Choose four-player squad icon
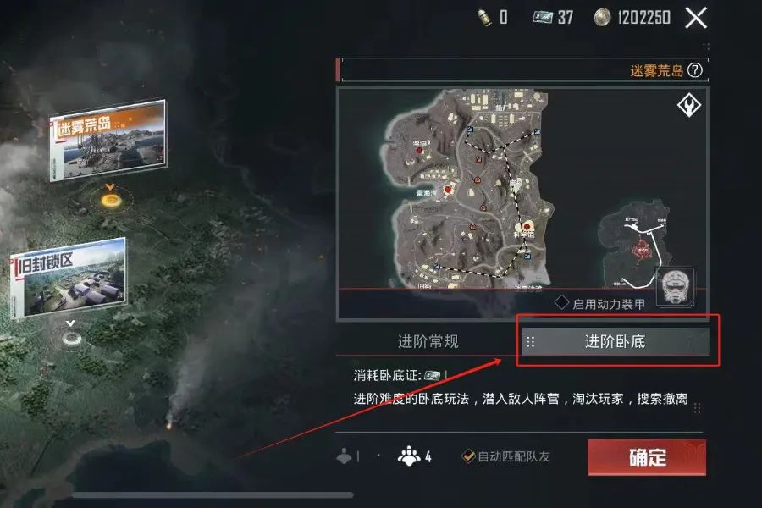This screenshot has height=508, width=762. click(409, 456)
